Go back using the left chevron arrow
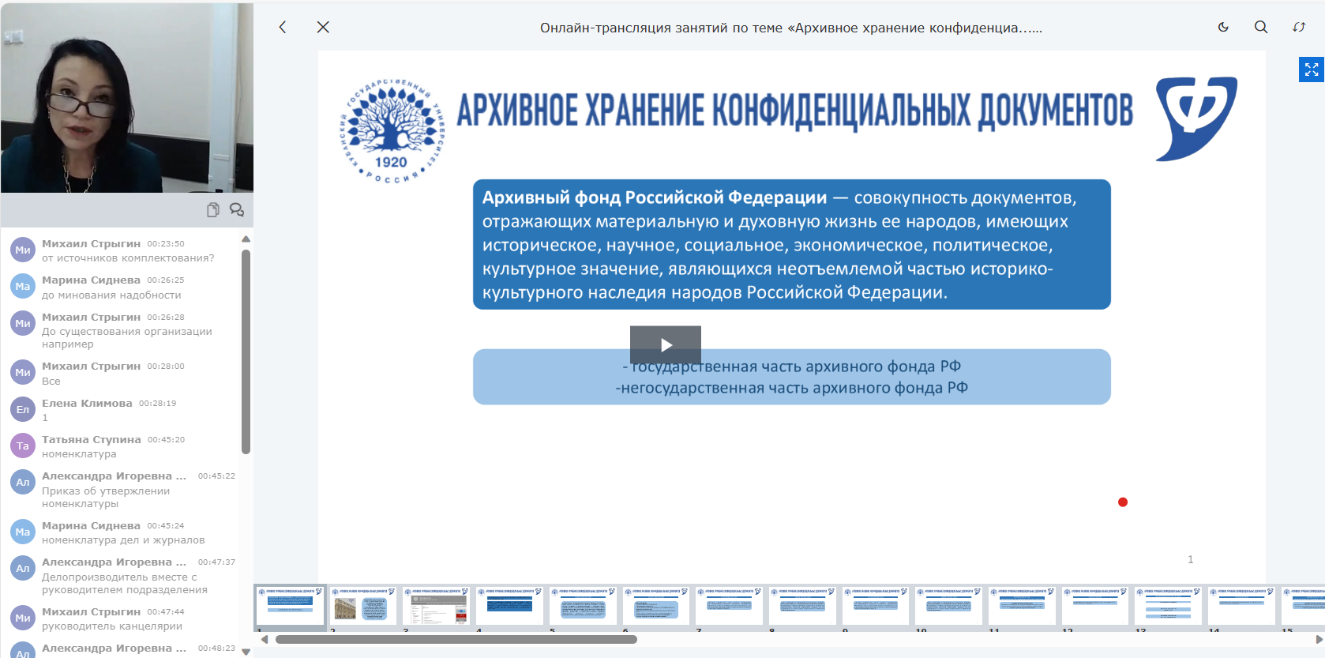The width and height of the screenshot is (1325, 658). pos(283,27)
